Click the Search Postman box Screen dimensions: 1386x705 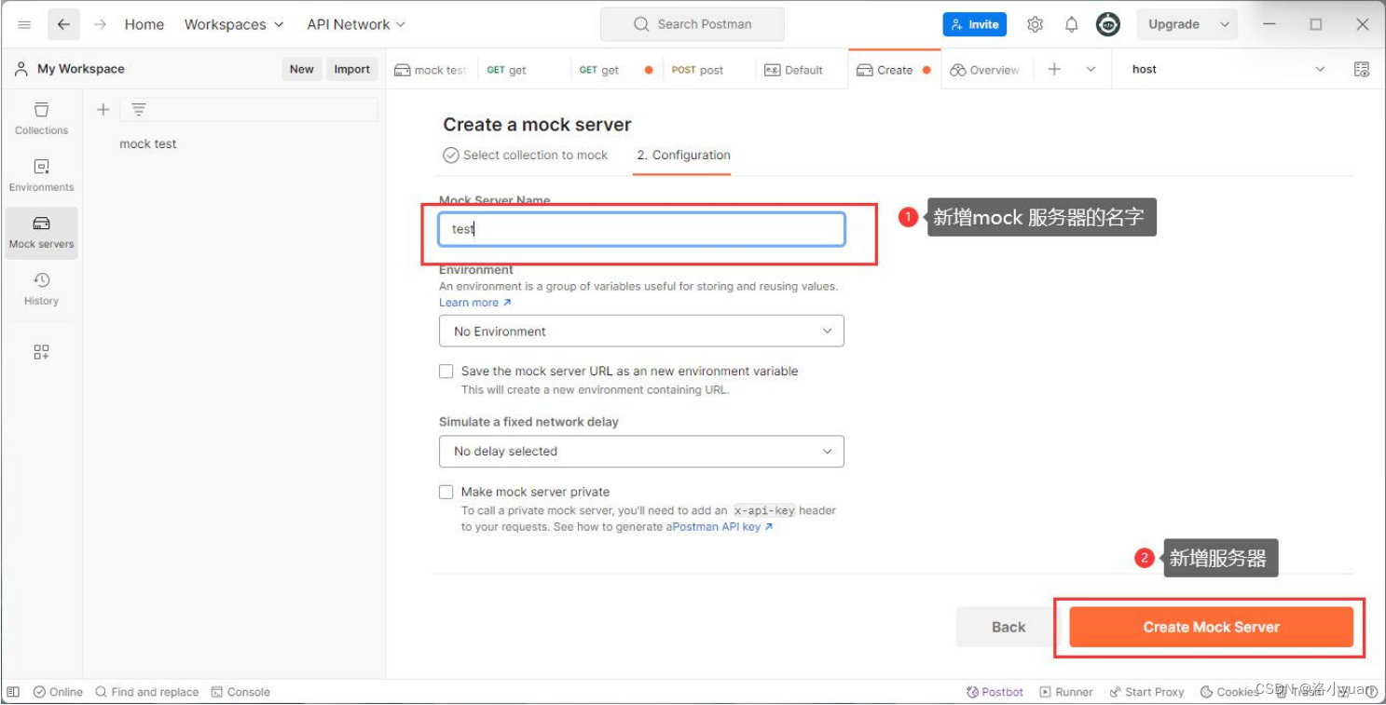(x=692, y=24)
